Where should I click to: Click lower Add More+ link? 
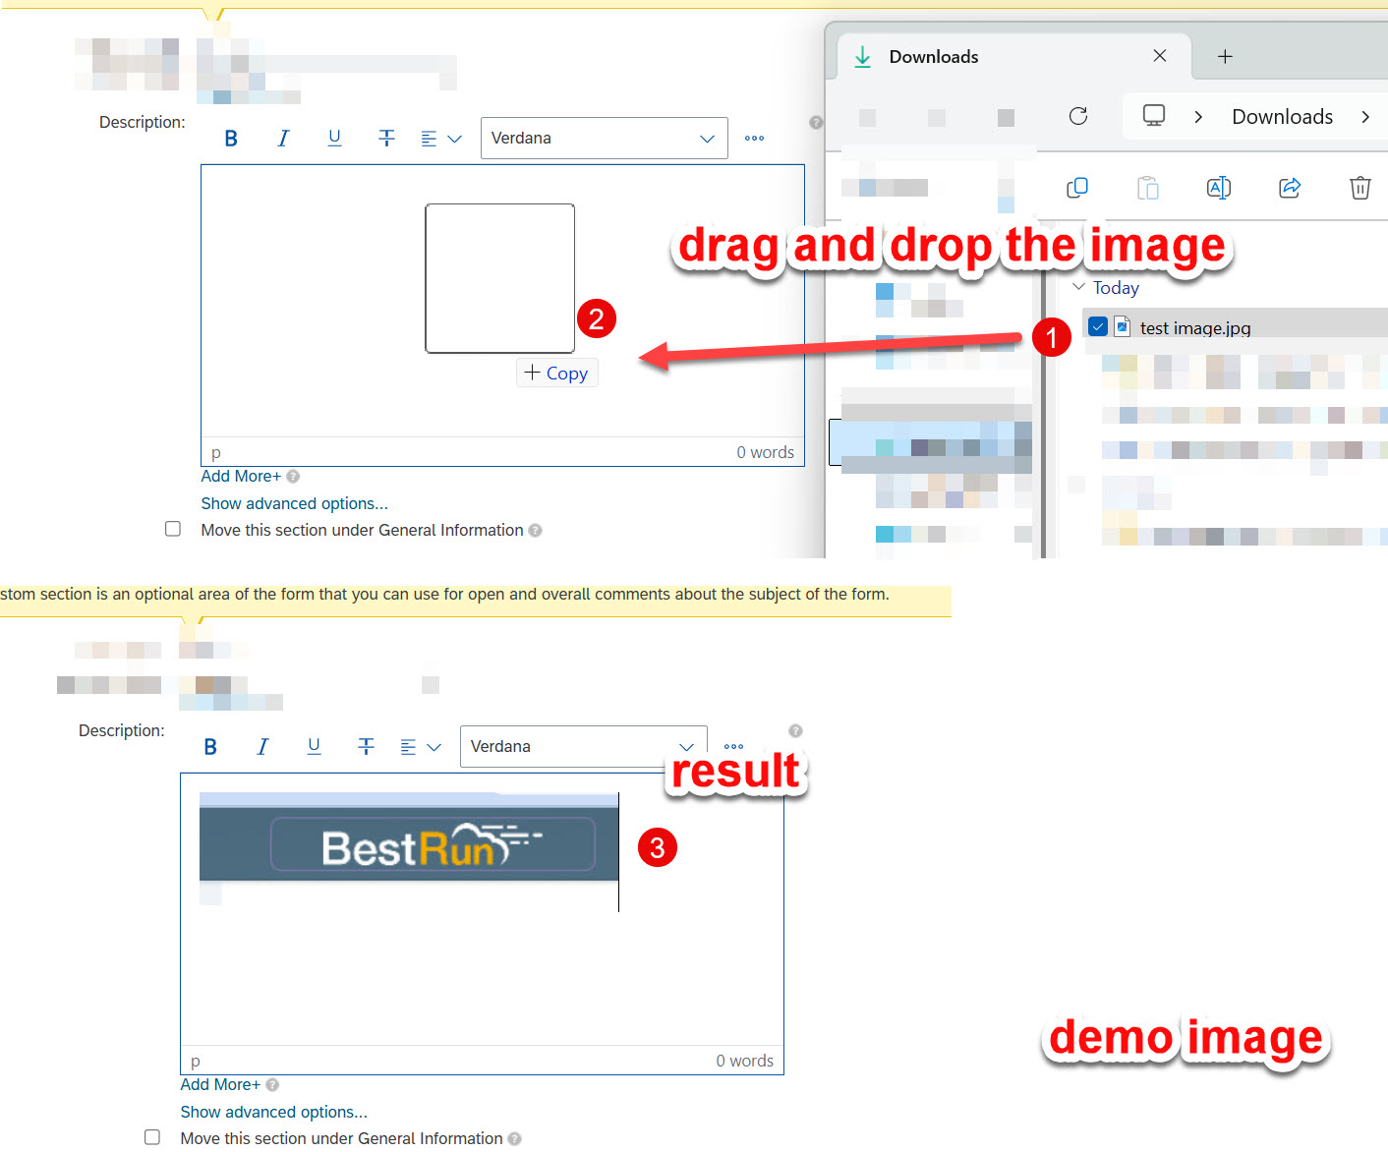click(220, 1084)
